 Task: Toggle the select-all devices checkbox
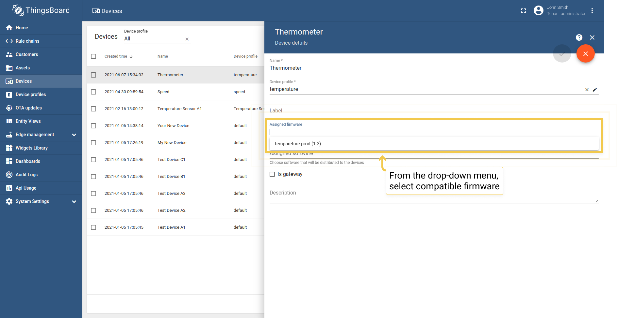click(93, 56)
